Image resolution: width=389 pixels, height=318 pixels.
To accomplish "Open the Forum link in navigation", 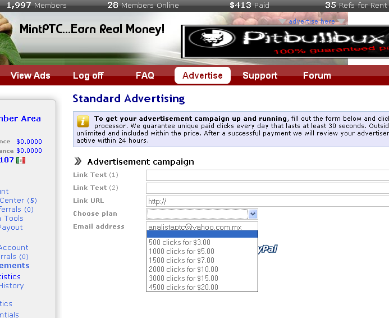I will tap(317, 75).
